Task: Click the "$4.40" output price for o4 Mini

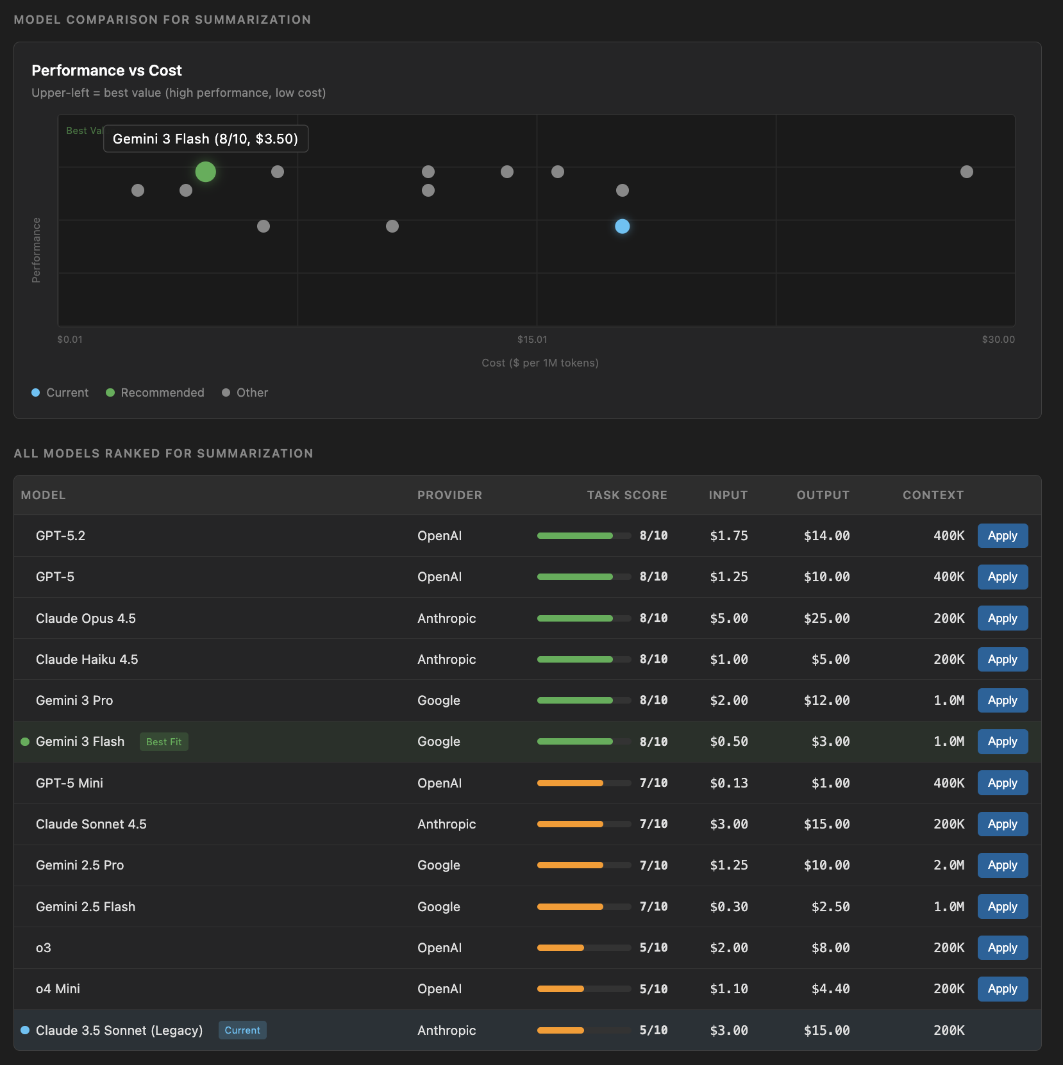Action: [830, 989]
